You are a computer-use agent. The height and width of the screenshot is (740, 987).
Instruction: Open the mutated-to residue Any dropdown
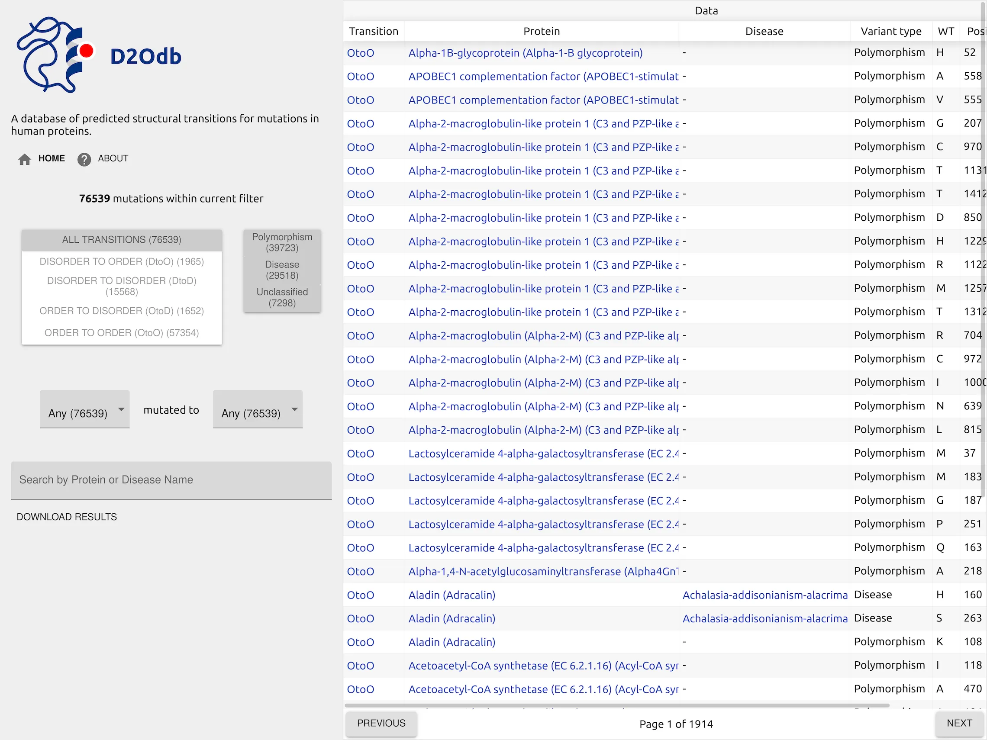click(258, 409)
